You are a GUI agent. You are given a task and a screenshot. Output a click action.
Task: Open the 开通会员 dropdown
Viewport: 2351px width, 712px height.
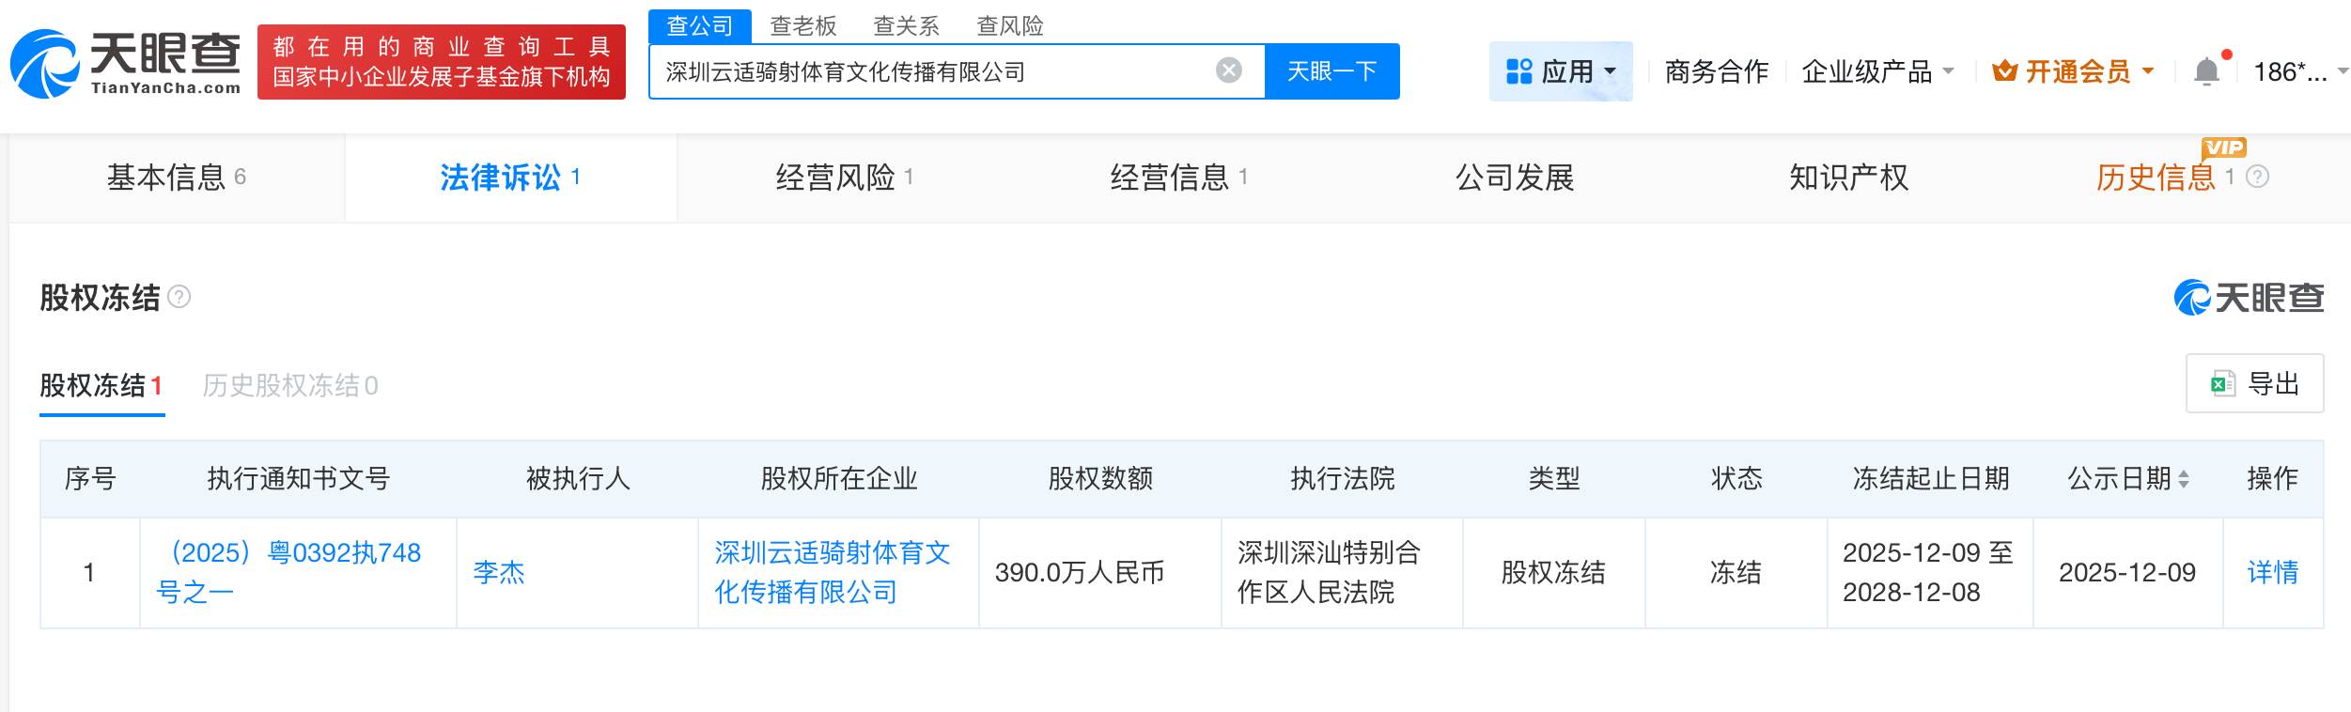click(2147, 71)
